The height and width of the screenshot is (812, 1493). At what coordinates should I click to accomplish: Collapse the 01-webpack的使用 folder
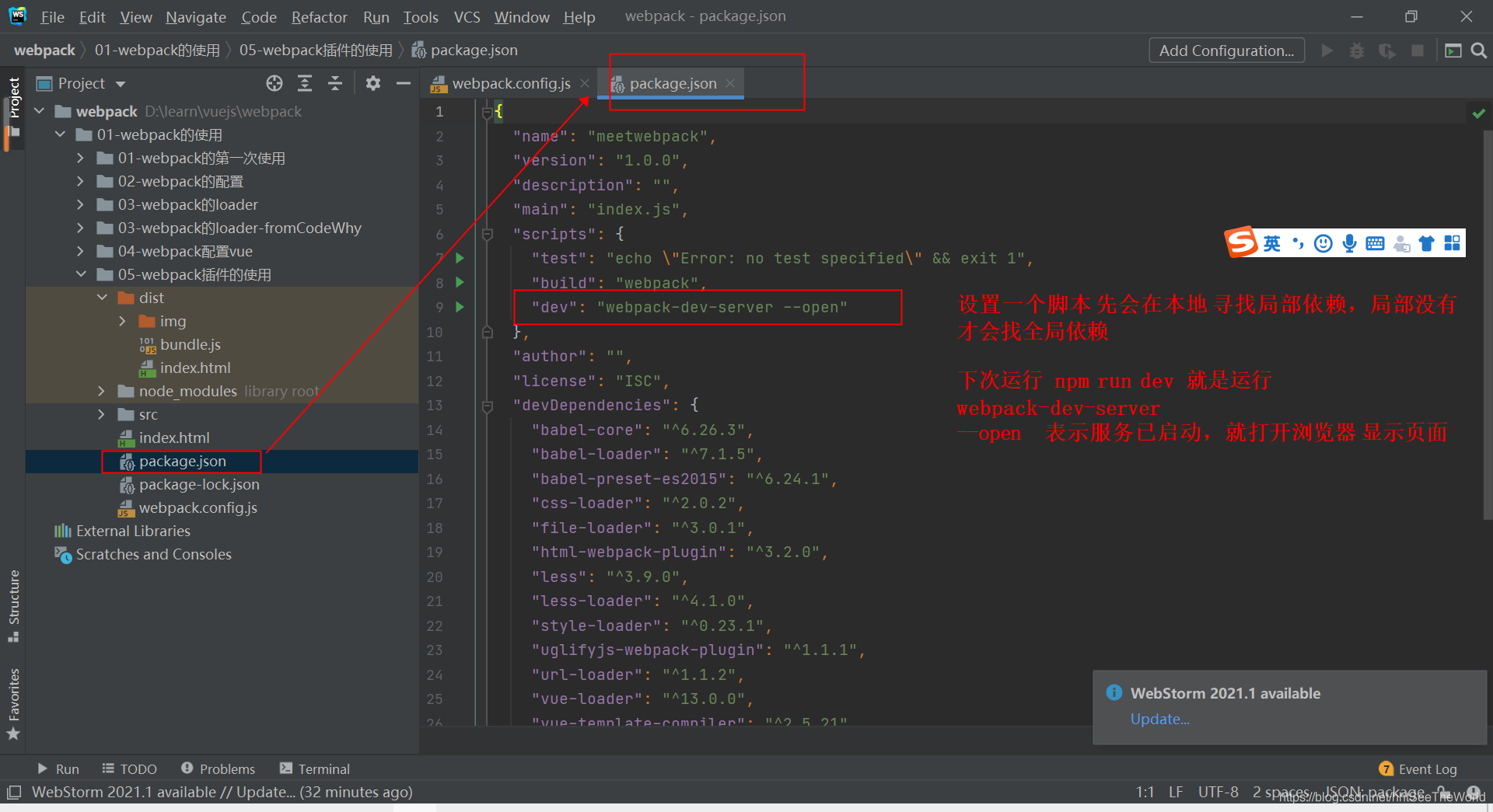[60, 134]
